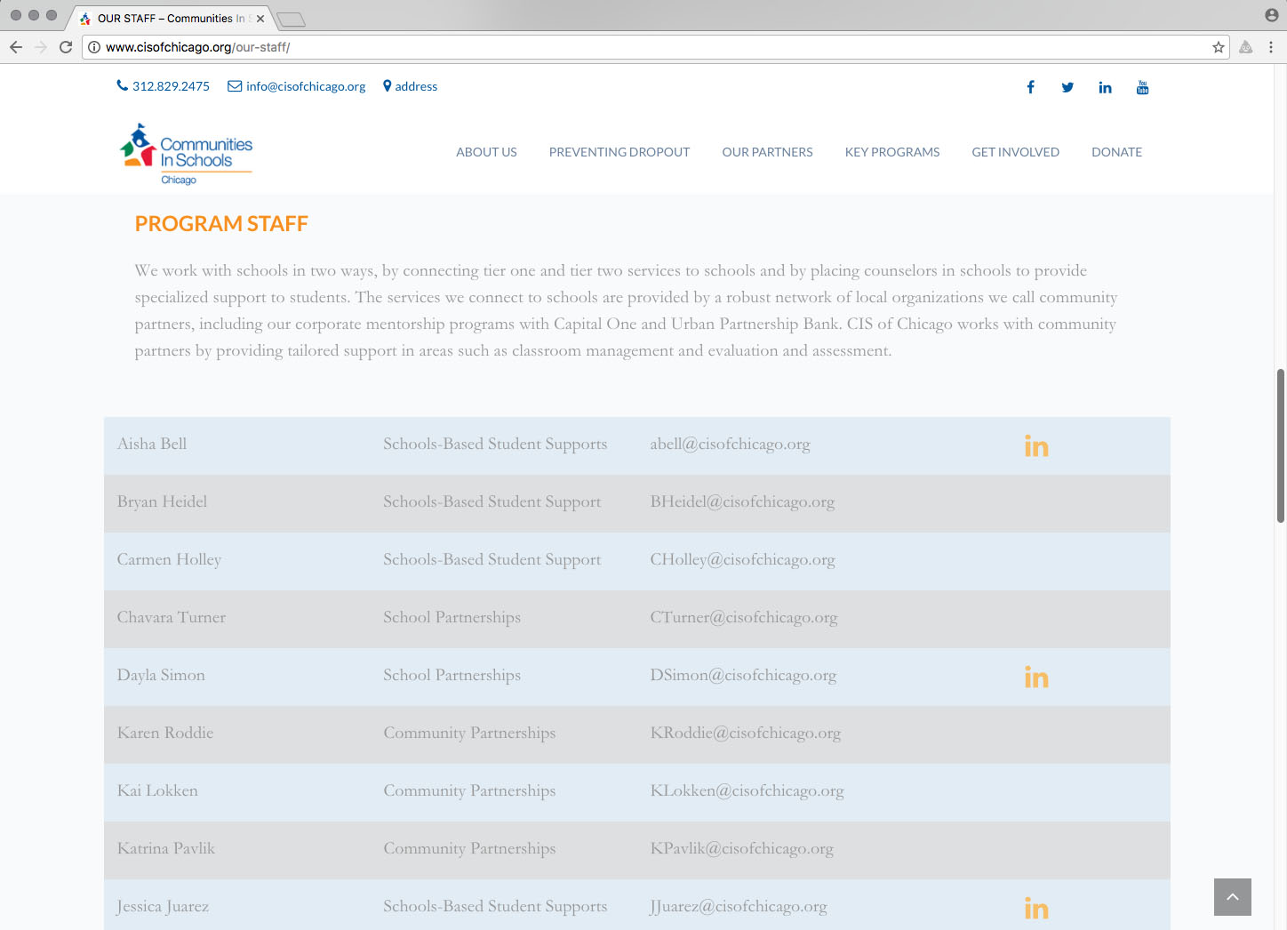Open the Twitter social icon in header
The image size is (1287, 930).
tap(1067, 87)
